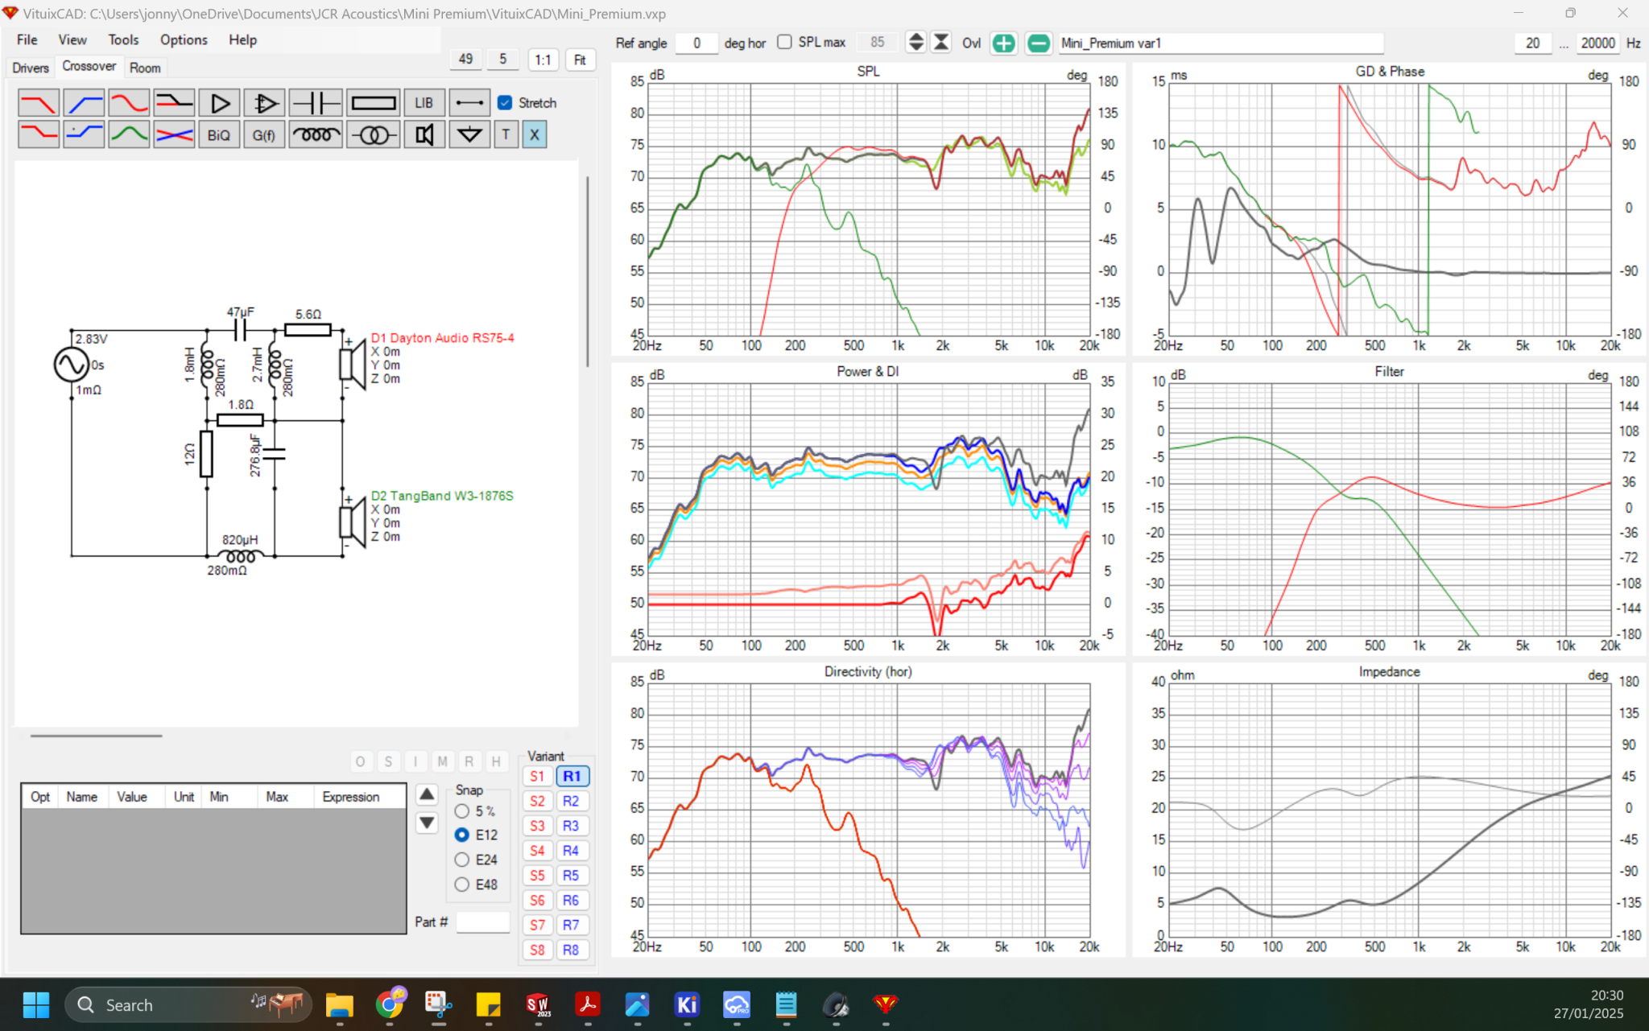1649x1031 pixels.
Task: Place a capacitor component
Action: (316, 103)
